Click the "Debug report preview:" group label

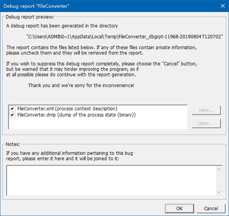pyautogui.click(x=30, y=17)
